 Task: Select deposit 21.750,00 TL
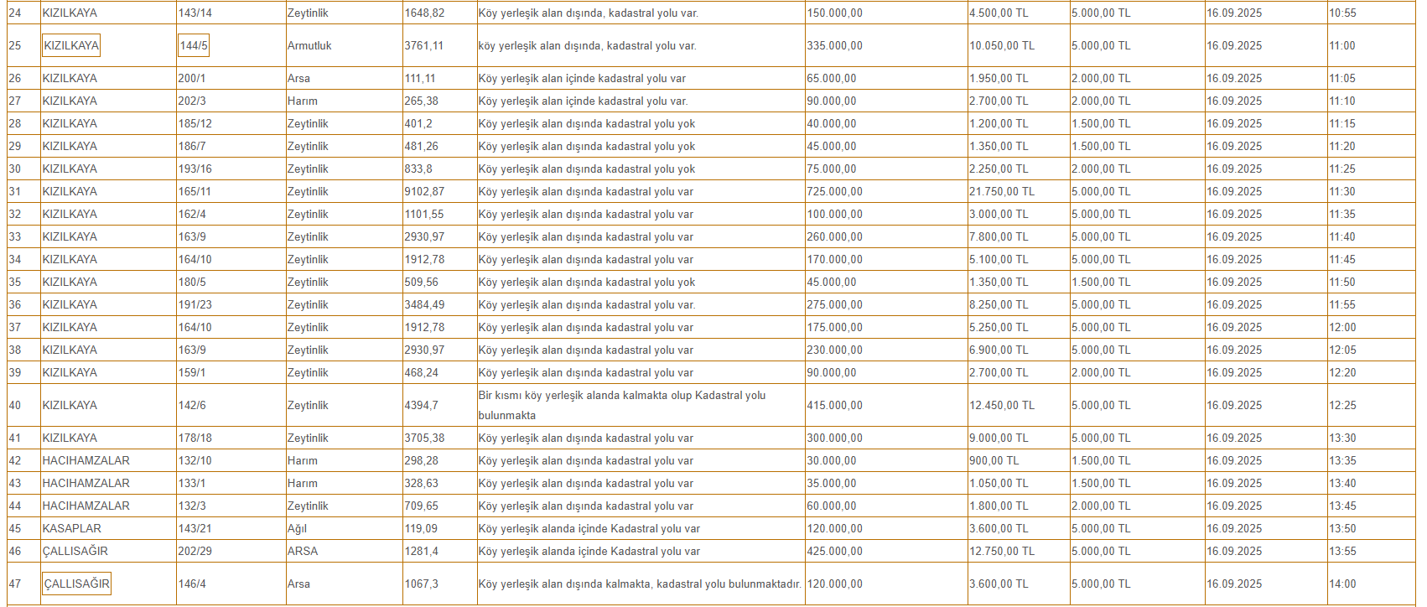pos(1002,191)
